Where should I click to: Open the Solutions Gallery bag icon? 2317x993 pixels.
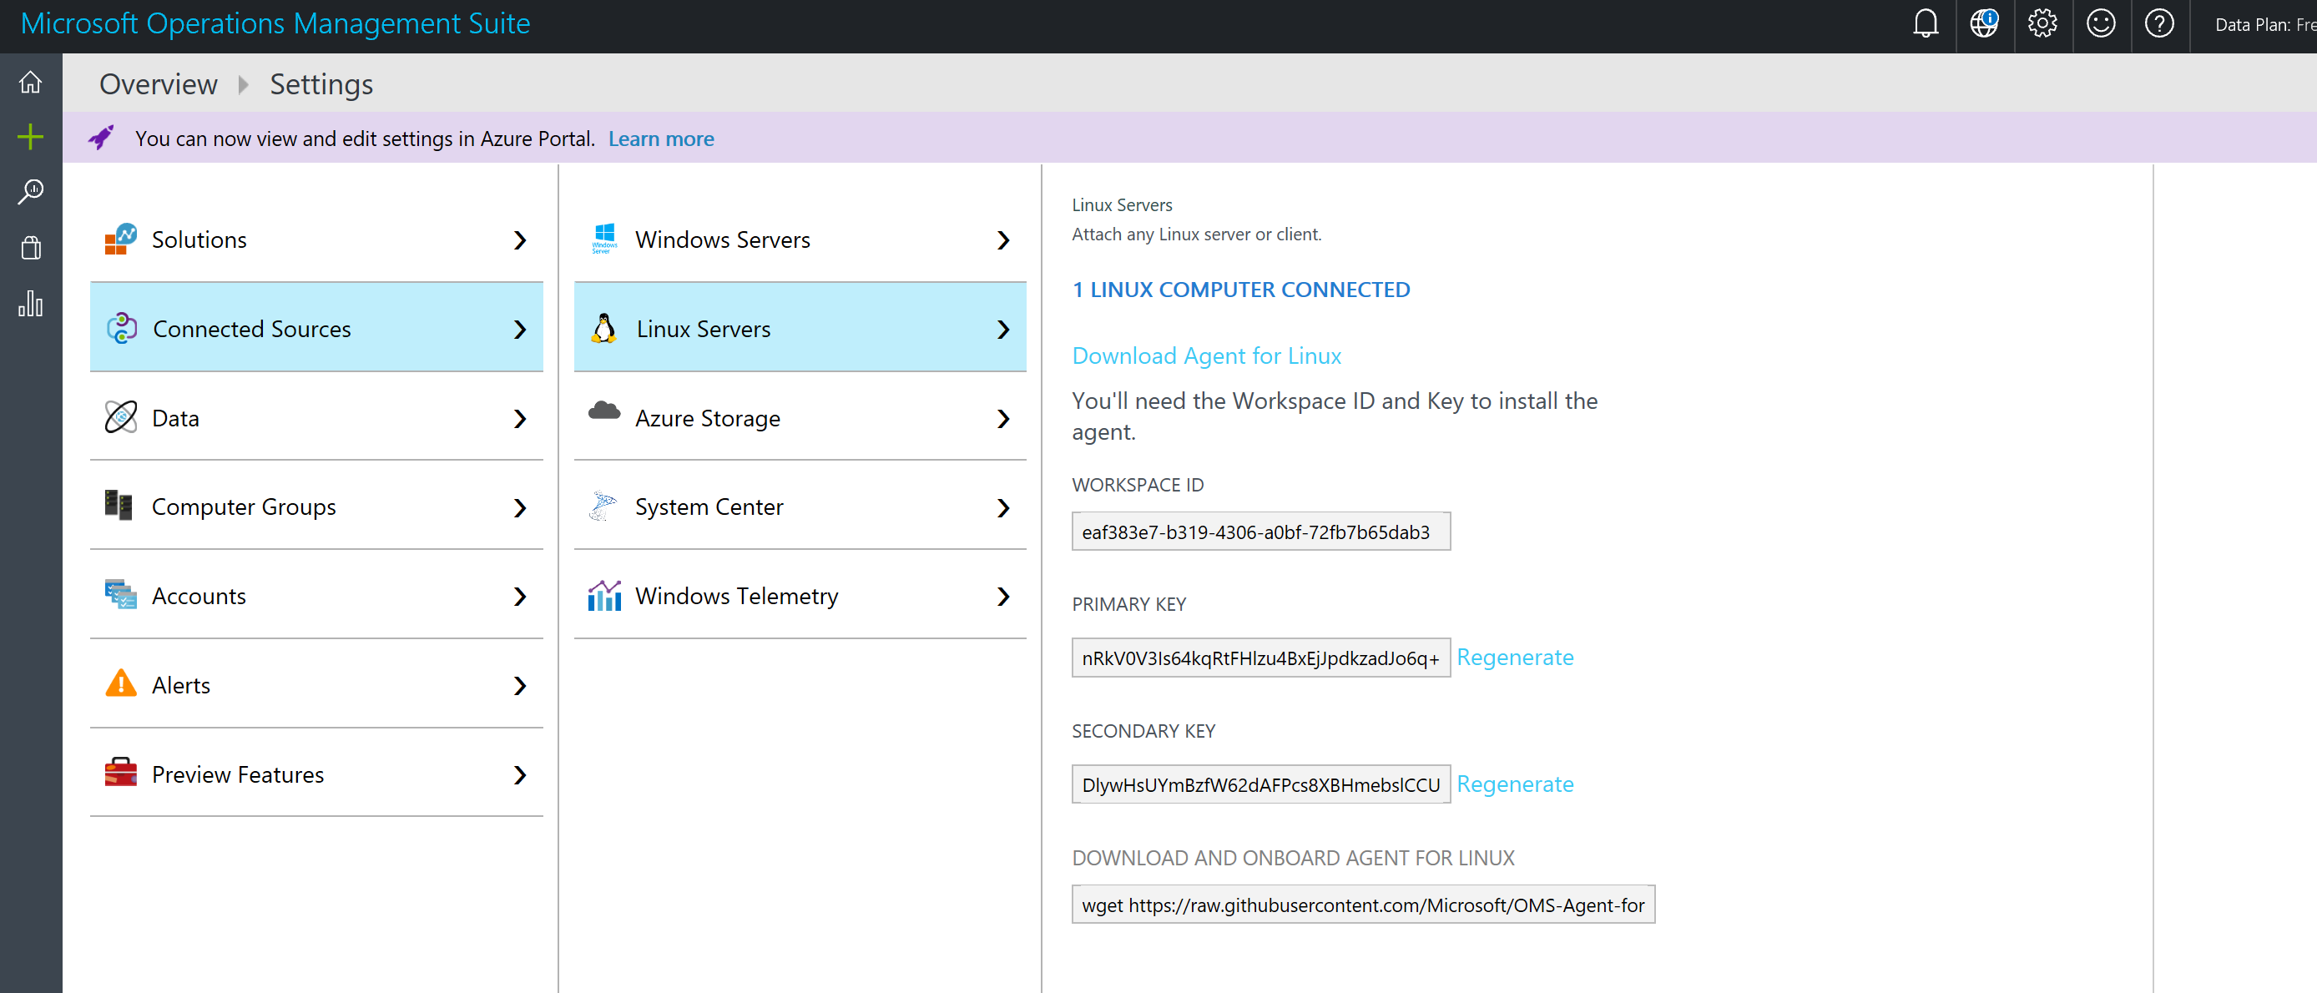coord(31,247)
